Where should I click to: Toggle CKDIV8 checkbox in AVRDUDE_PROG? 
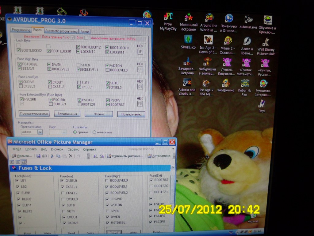click(21, 82)
